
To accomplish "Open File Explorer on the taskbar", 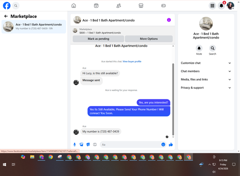I will 32,157.
